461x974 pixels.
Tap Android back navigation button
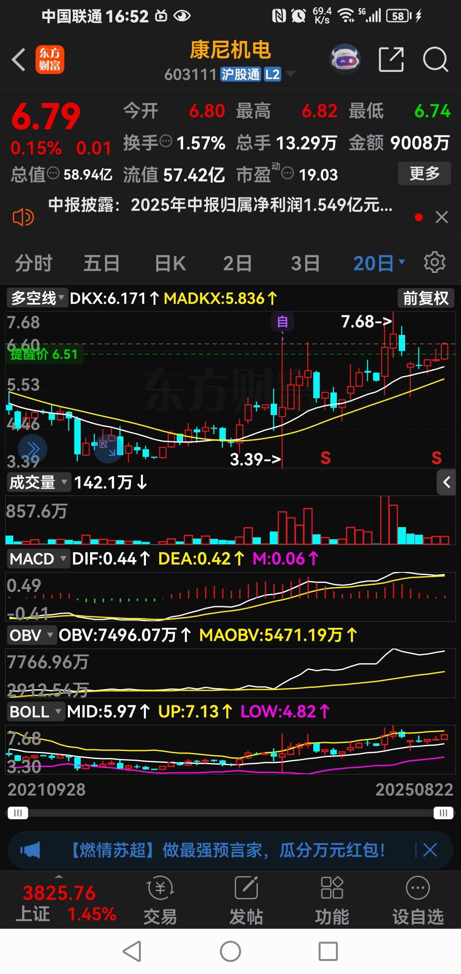132,951
